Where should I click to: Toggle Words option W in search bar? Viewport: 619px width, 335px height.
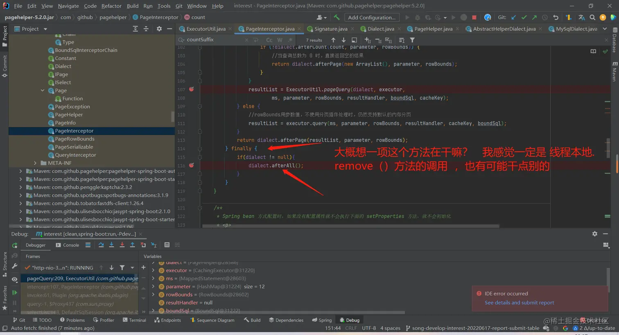click(x=280, y=40)
